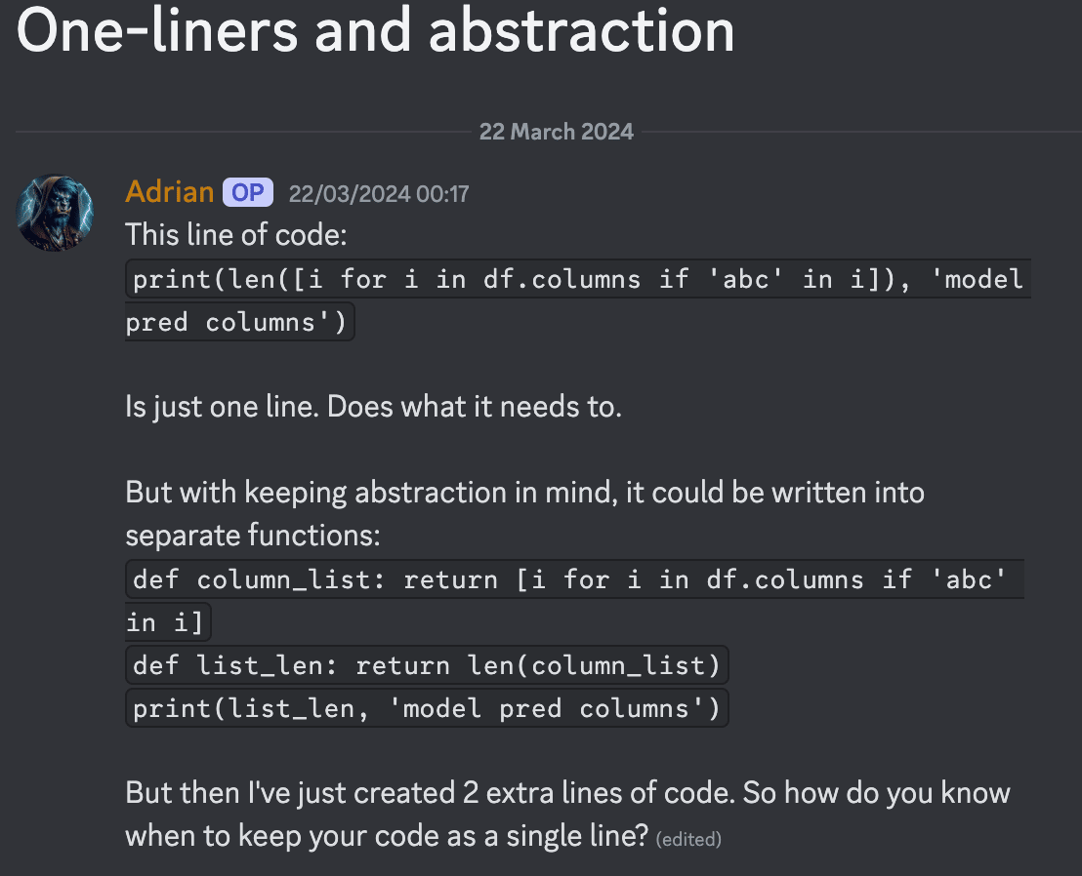This screenshot has height=876, width=1082.
Task: Click the def list_len code line
Action: pyautogui.click(x=427, y=665)
